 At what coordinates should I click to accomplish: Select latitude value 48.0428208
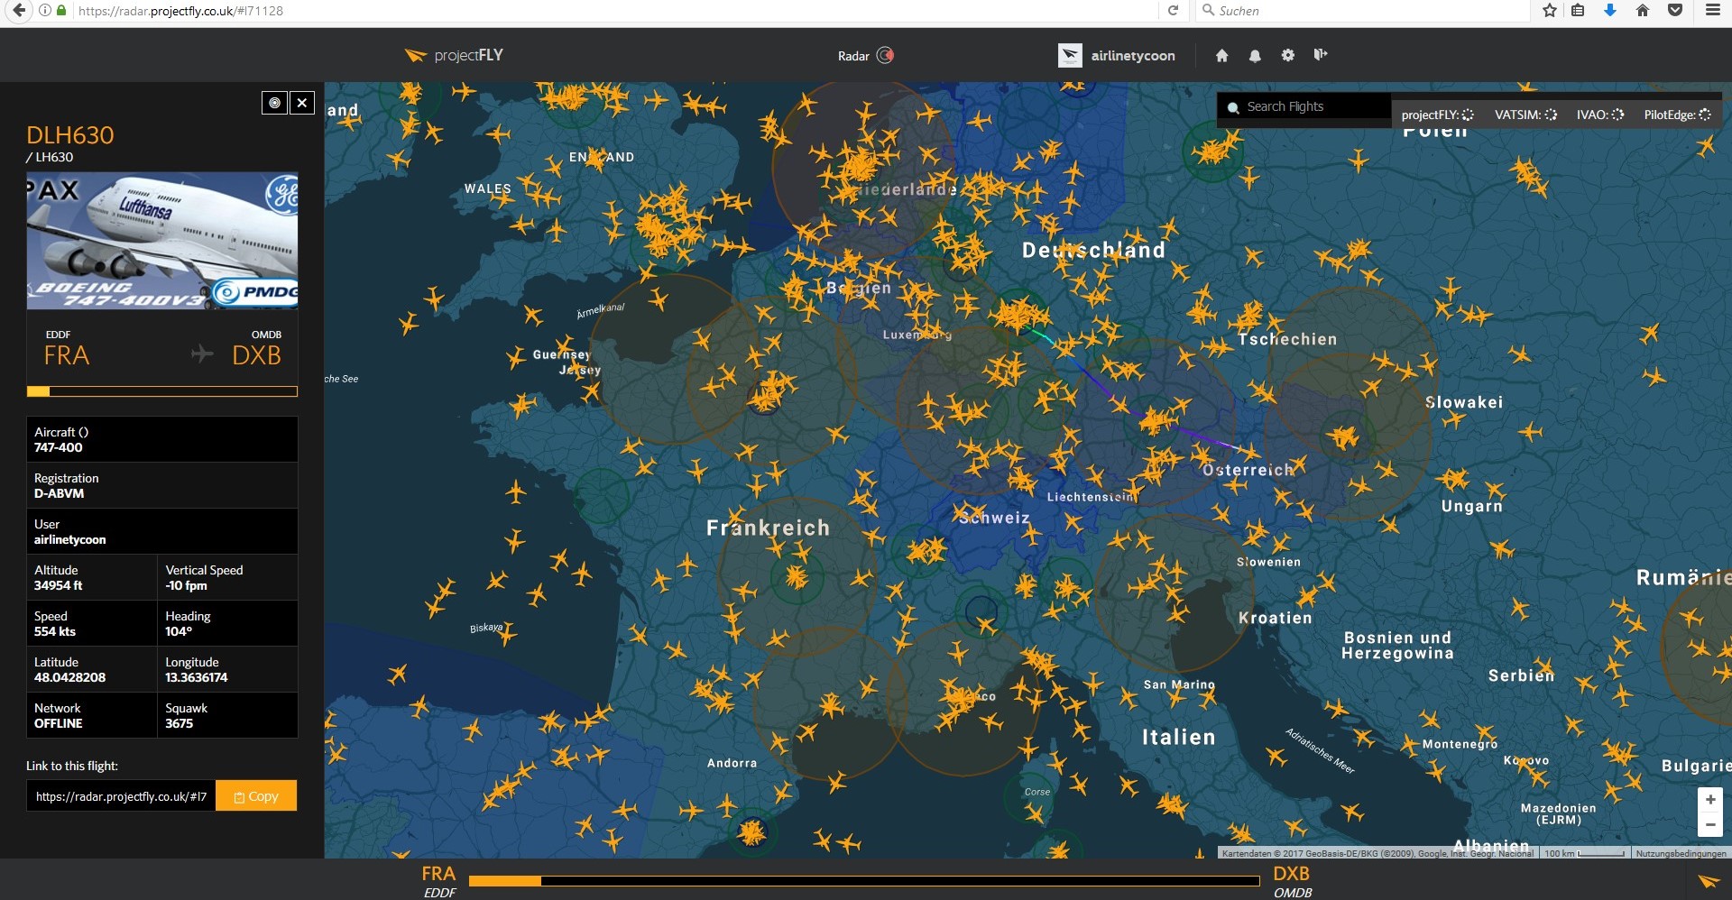[x=69, y=677]
